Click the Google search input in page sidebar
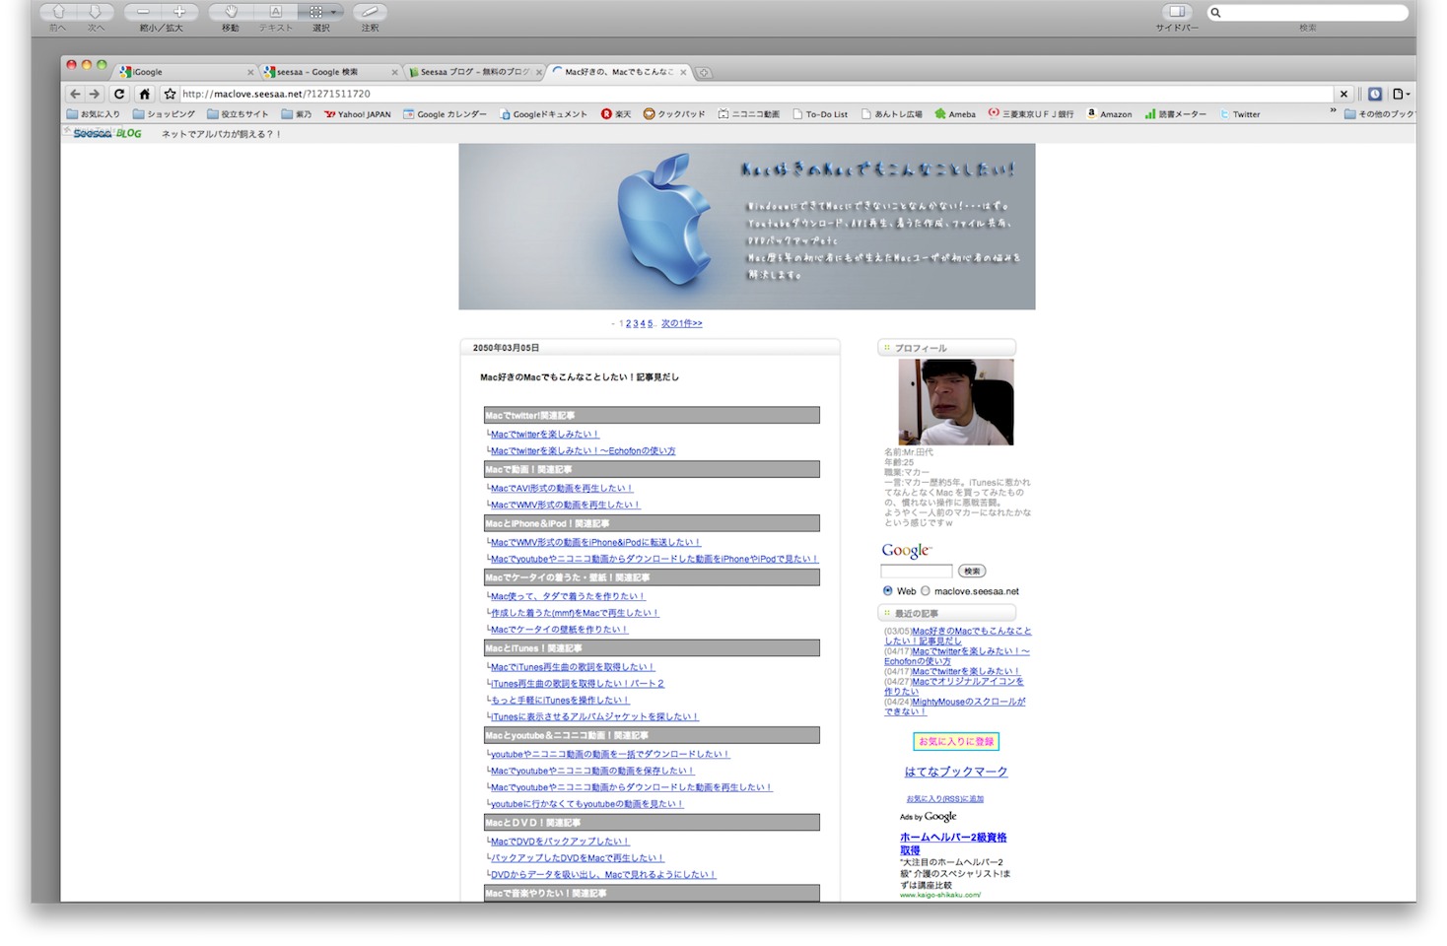 click(x=916, y=571)
